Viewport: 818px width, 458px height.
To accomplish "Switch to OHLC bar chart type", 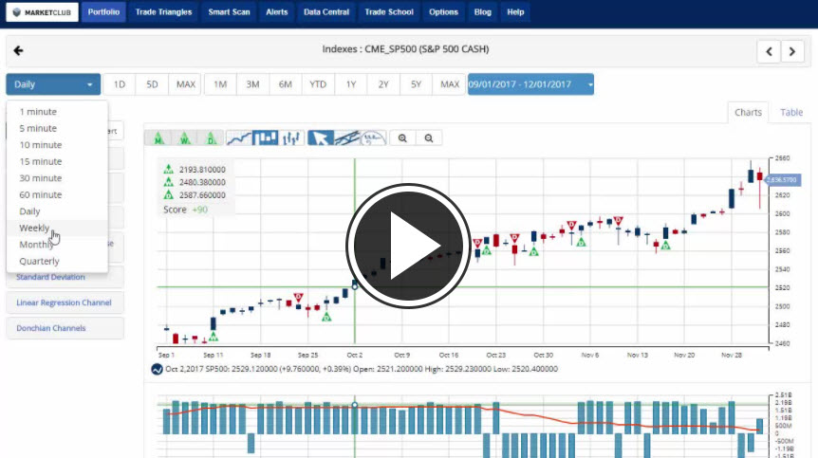I will [x=291, y=138].
